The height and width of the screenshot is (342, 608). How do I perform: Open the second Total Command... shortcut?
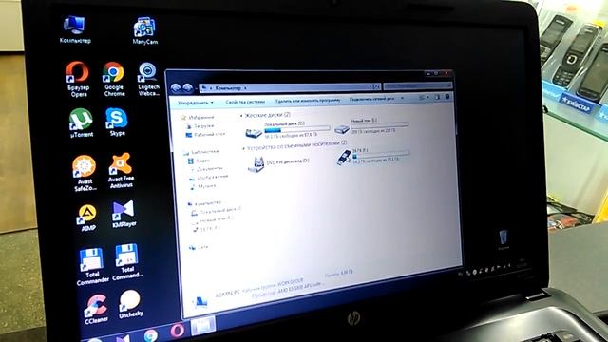pyautogui.click(x=127, y=262)
